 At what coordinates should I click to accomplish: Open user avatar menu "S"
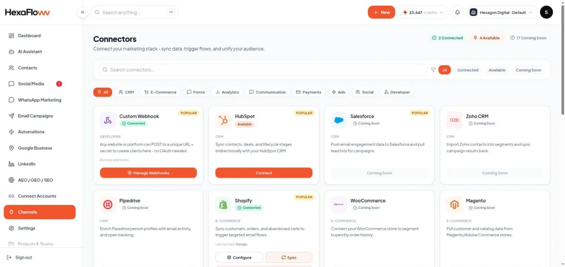546,12
